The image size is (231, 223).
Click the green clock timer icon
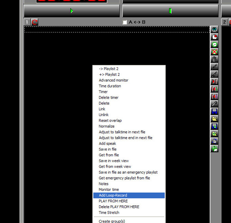(x=214, y=44)
